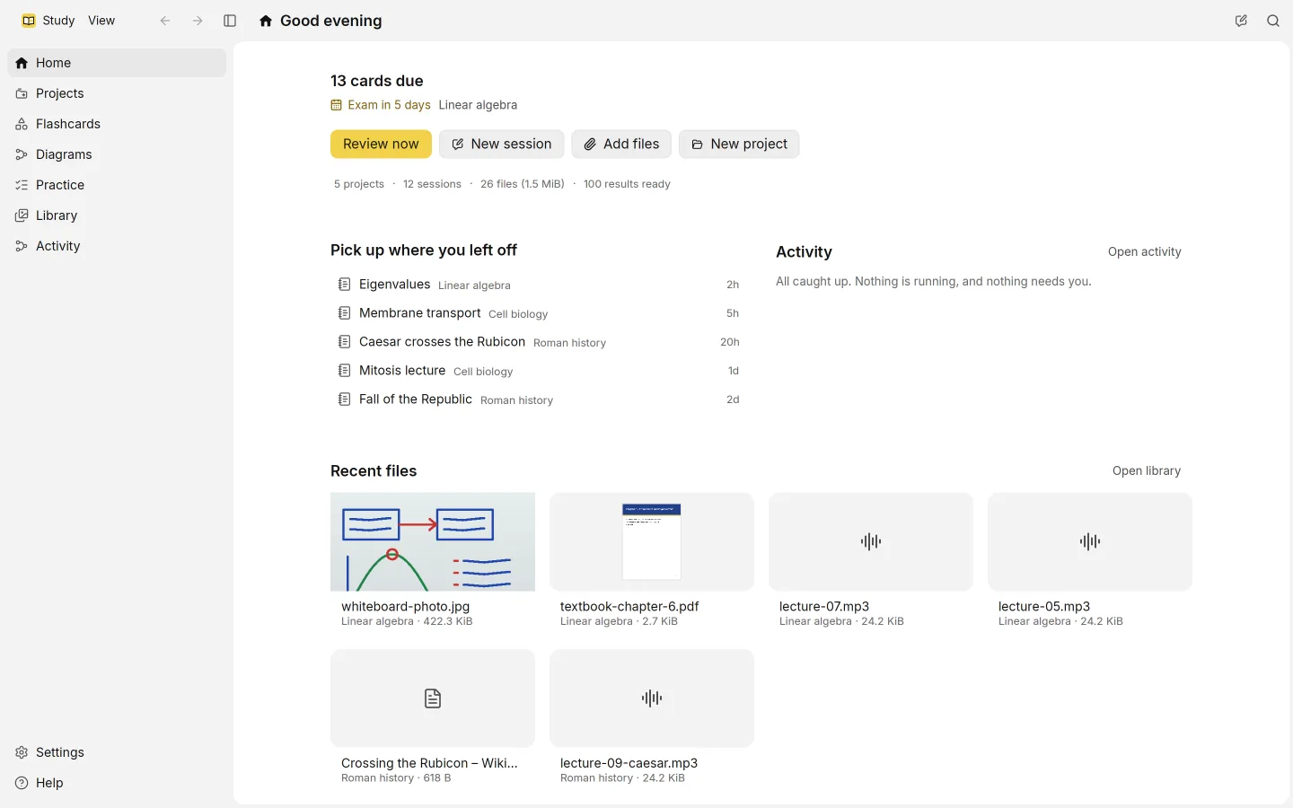Open Help in the sidebar
The height and width of the screenshot is (808, 1293).
point(117,783)
